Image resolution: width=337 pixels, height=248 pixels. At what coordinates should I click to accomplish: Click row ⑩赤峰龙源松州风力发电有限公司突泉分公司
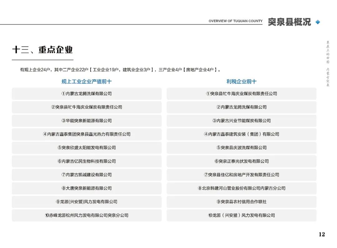[87, 215]
